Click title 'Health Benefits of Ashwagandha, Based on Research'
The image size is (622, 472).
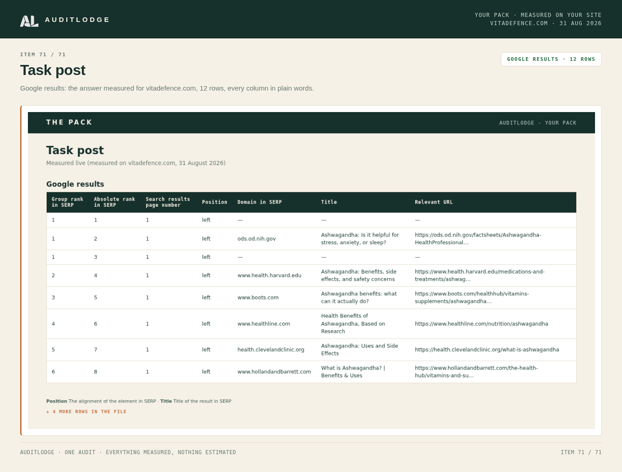tap(353, 324)
